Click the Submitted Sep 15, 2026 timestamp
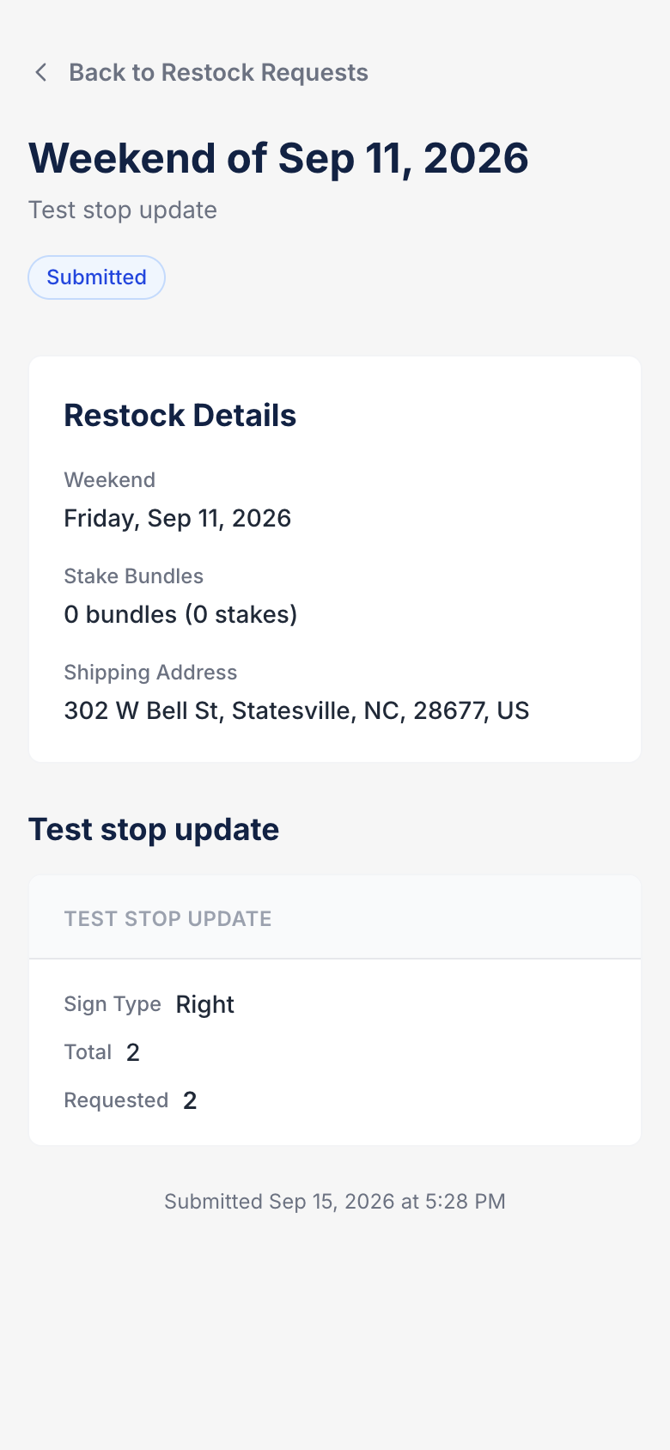670x1450 pixels. [x=335, y=1202]
